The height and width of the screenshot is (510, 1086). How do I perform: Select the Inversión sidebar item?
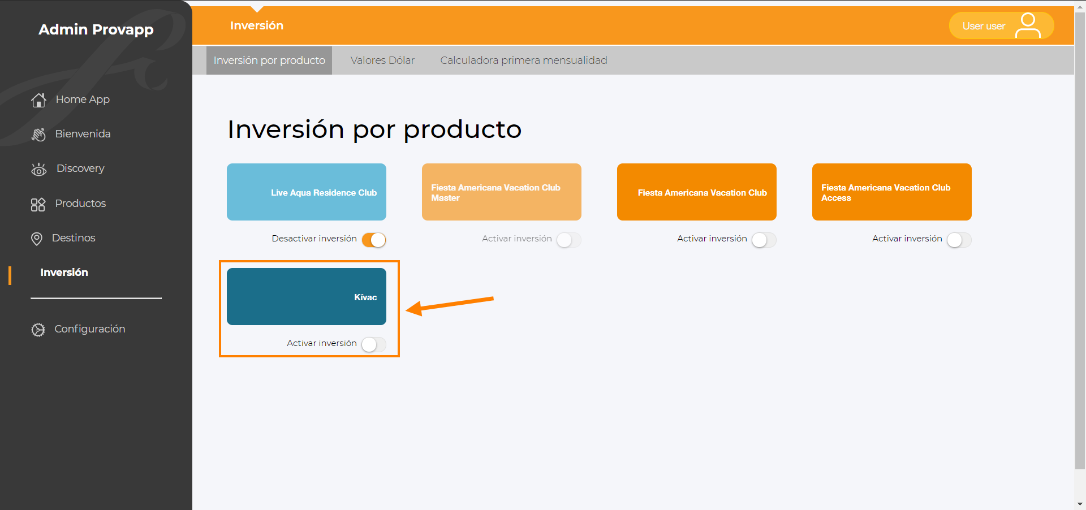coord(64,273)
